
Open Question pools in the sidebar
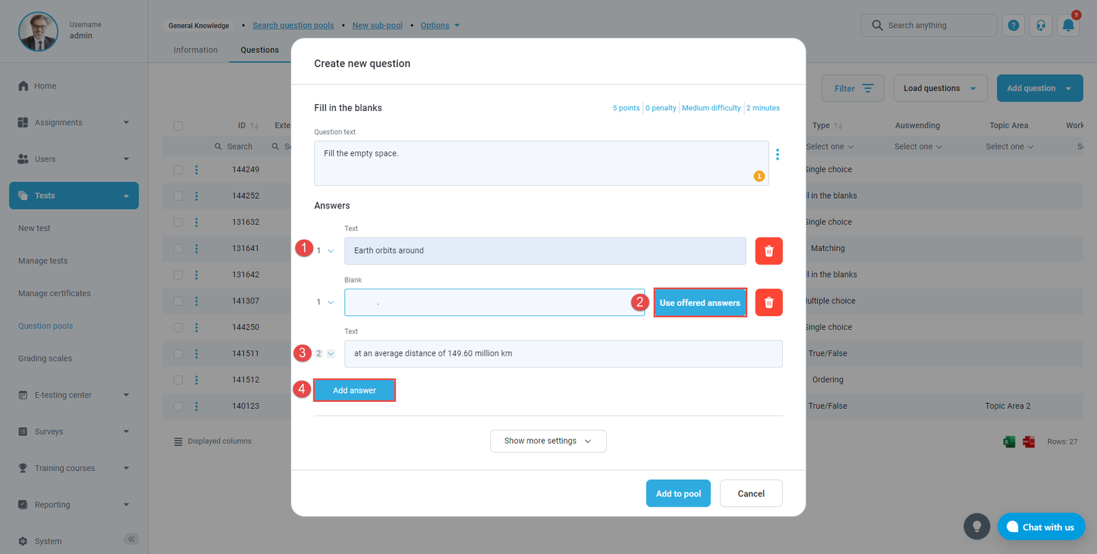(x=45, y=326)
